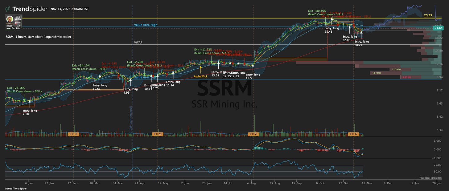The image size is (449, 191).
Task: Click the 9.94 price axis value
Action: pyautogui.click(x=440, y=77)
